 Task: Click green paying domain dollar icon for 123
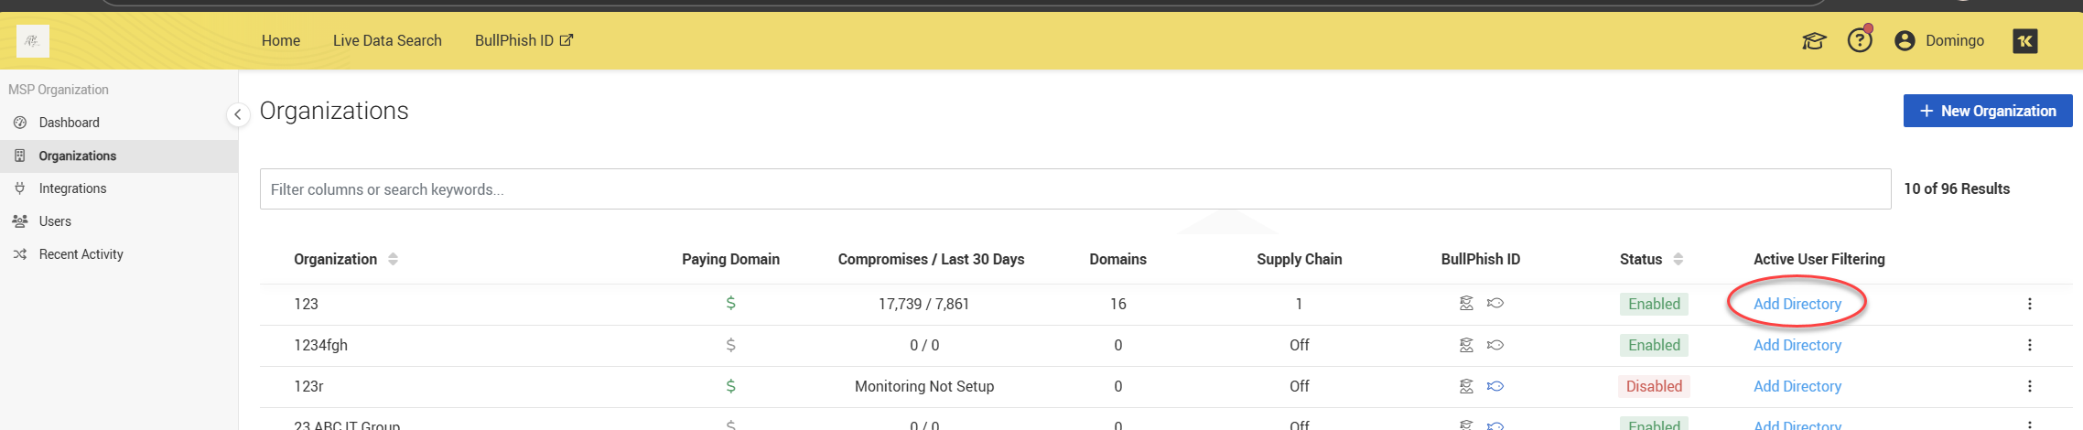[x=730, y=304]
